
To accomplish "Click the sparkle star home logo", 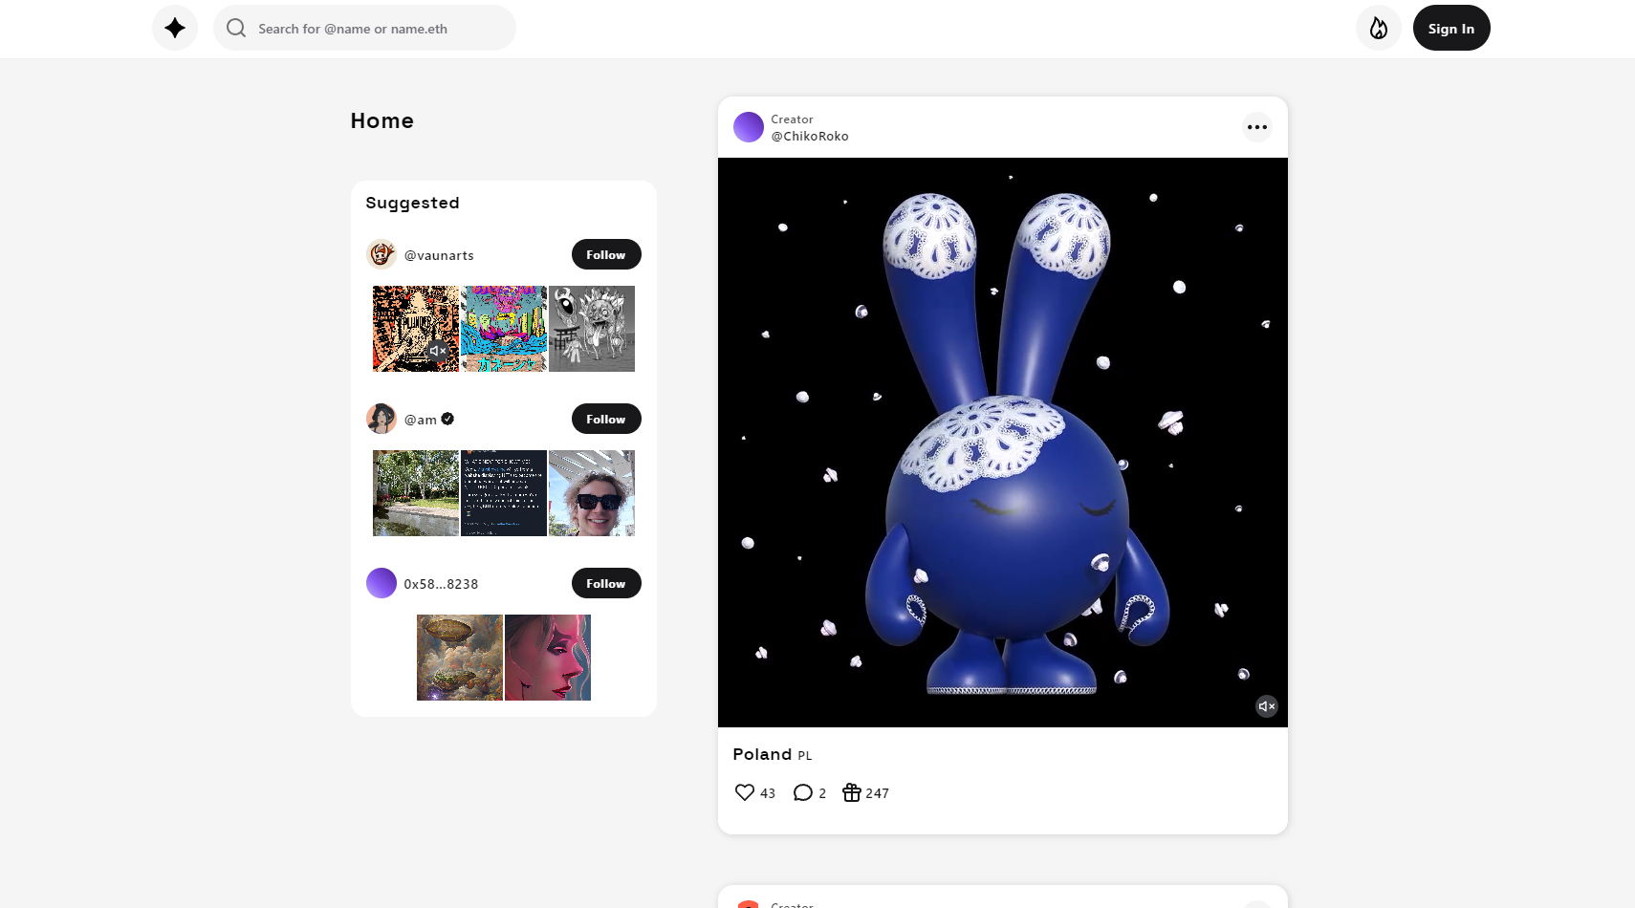I will 175,28.
